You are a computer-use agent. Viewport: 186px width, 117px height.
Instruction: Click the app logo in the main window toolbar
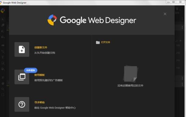click(x=2, y=11)
